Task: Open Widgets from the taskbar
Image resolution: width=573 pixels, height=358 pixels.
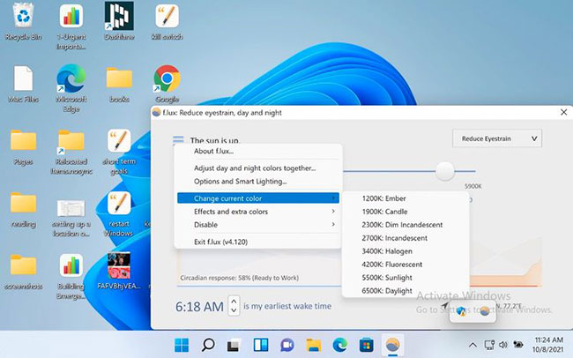Action: click(261, 345)
